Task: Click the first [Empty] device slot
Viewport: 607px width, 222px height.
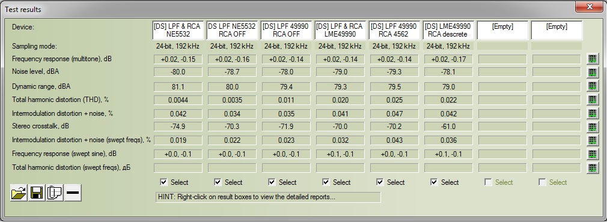Action: [x=502, y=30]
